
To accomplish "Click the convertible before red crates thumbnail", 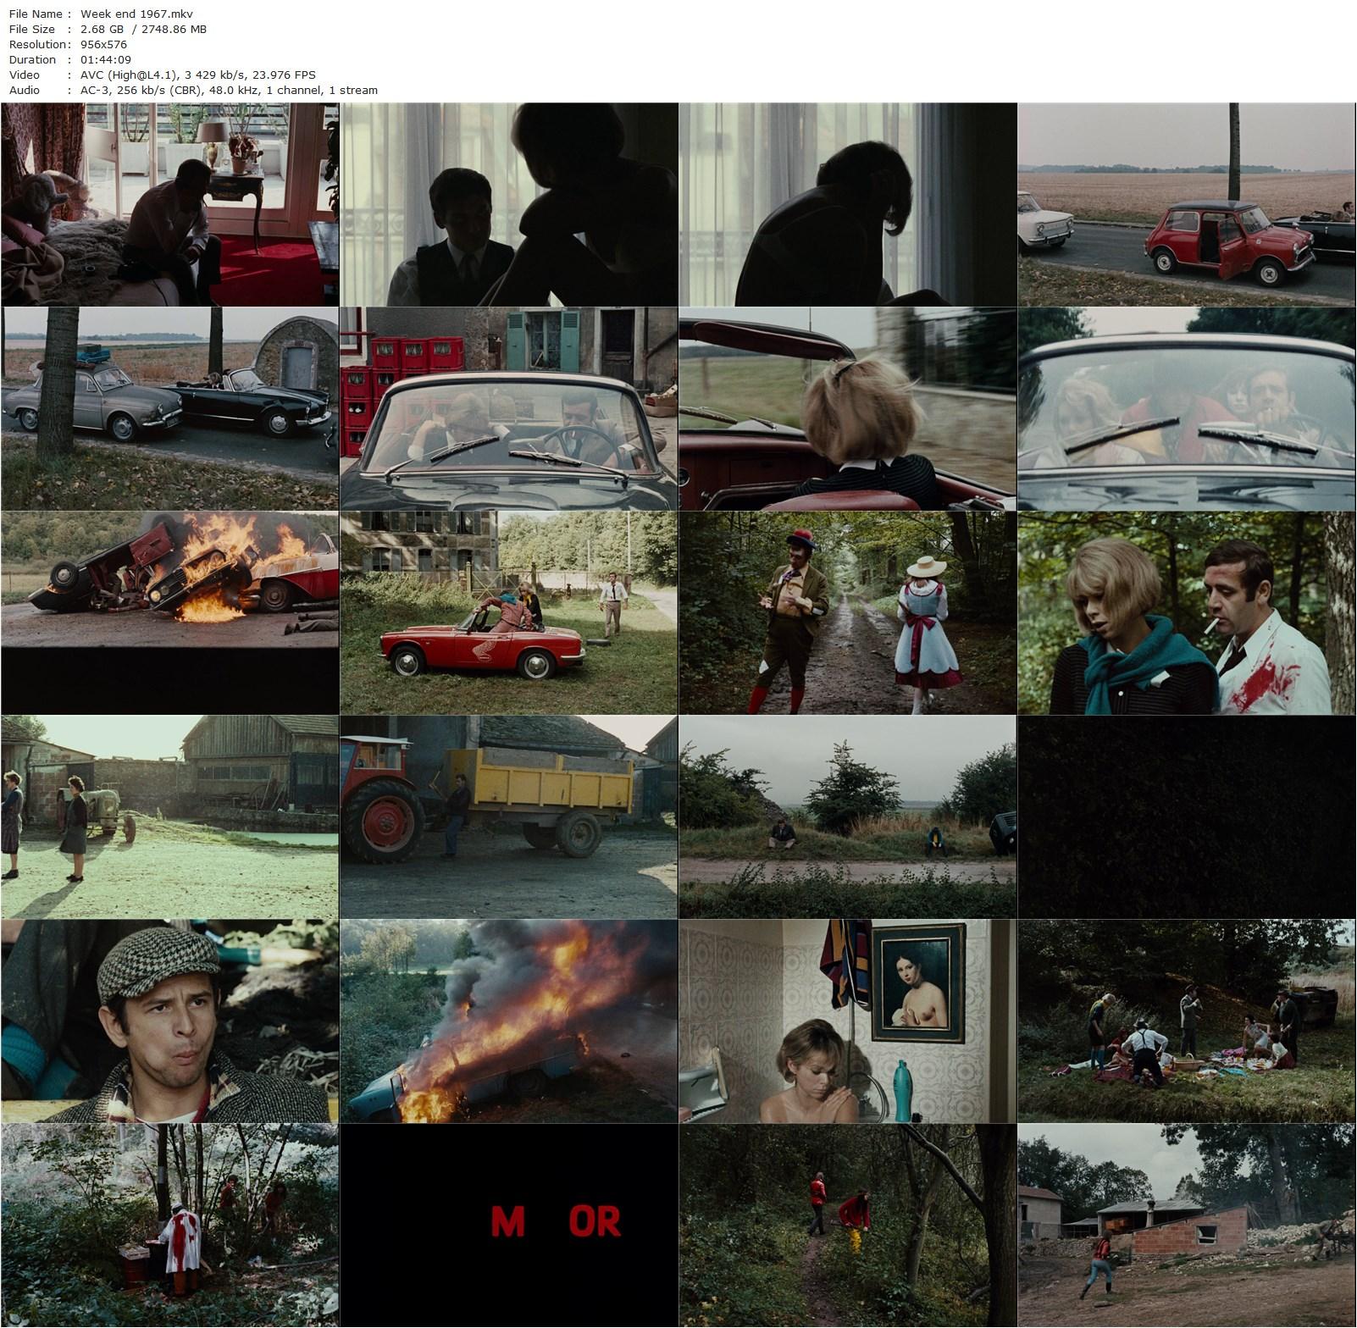I will (508, 408).
